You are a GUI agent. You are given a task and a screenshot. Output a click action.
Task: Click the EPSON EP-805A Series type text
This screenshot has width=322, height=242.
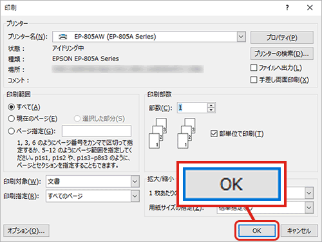[86, 59]
